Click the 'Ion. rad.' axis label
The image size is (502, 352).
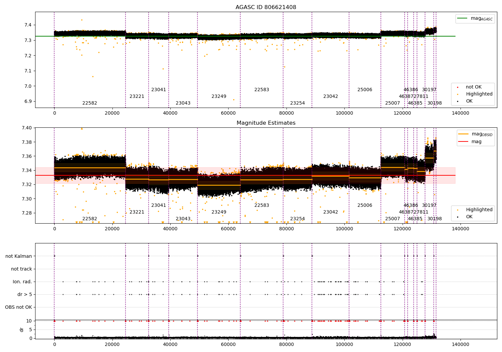point(22,282)
